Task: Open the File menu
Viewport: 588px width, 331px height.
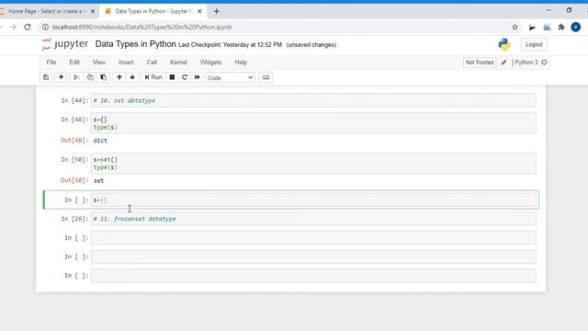Action: pos(51,63)
